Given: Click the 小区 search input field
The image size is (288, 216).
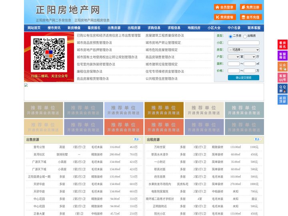Looking at the screenshot, I should (x=244, y=43).
